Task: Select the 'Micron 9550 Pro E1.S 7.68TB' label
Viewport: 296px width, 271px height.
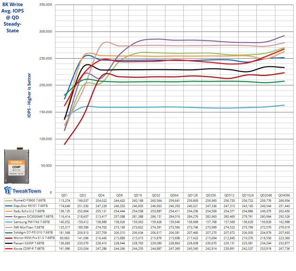Action: click(x=34, y=238)
